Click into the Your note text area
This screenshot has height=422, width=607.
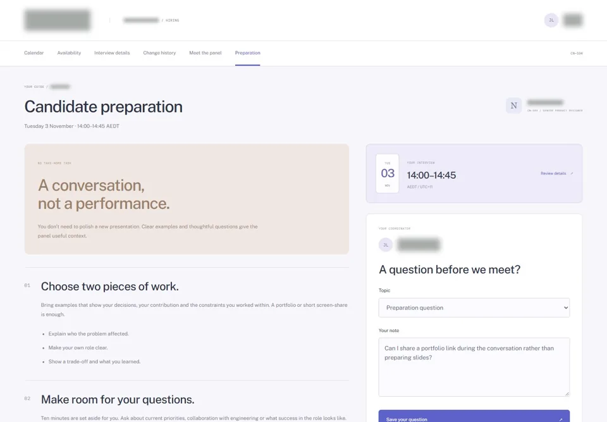tap(474, 367)
